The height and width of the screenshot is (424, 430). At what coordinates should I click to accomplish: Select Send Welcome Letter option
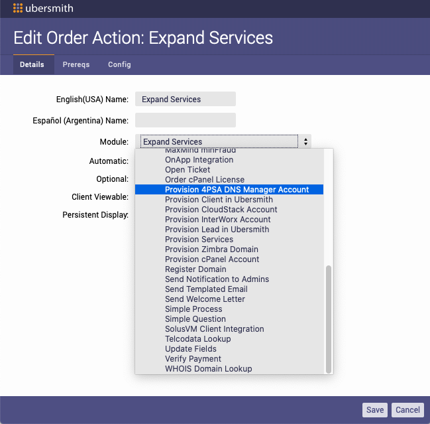point(229,299)
